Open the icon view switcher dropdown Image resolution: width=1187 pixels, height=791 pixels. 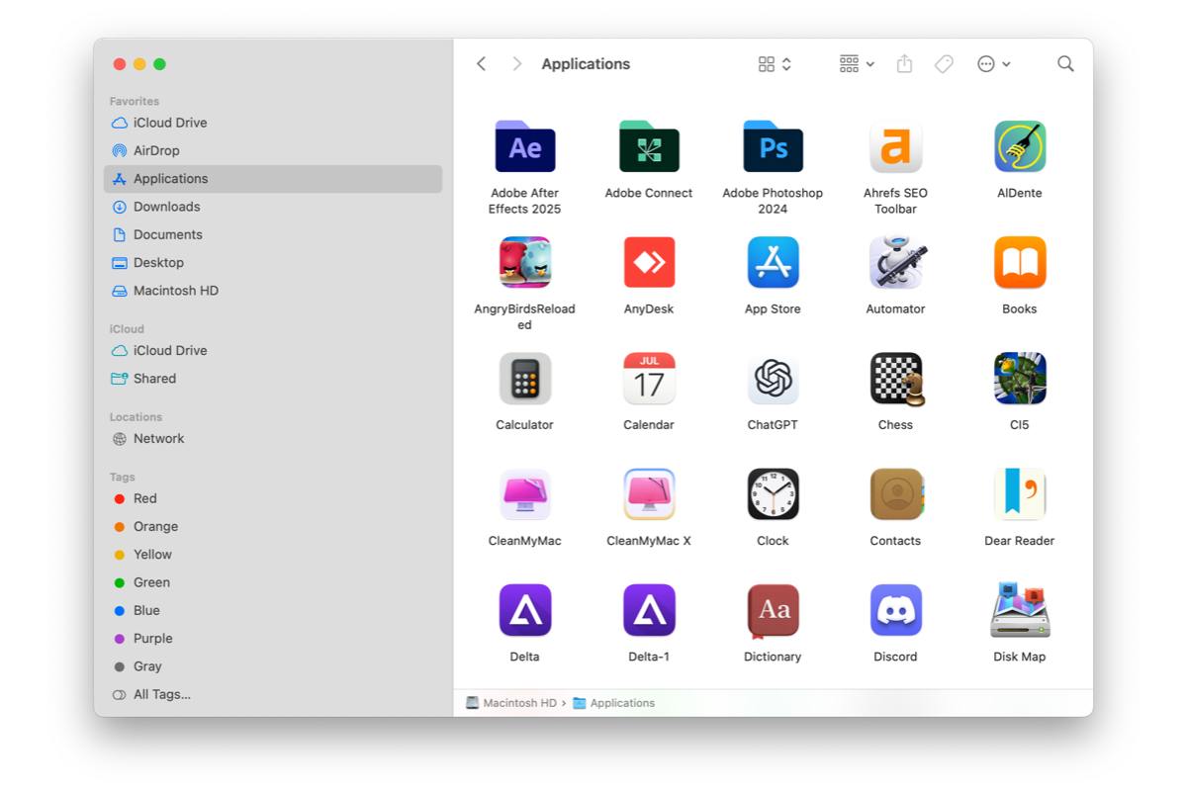click(775, 63)
